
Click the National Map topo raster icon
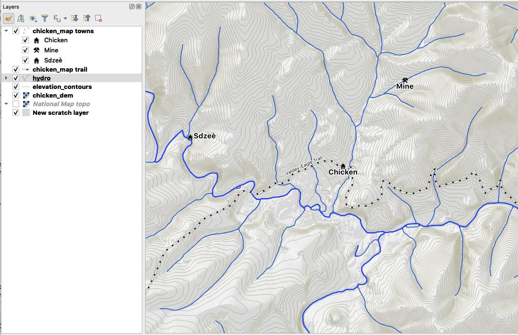click(x=26, y=104)
